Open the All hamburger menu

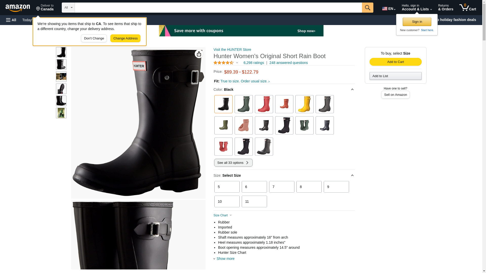tap(11, 20)
